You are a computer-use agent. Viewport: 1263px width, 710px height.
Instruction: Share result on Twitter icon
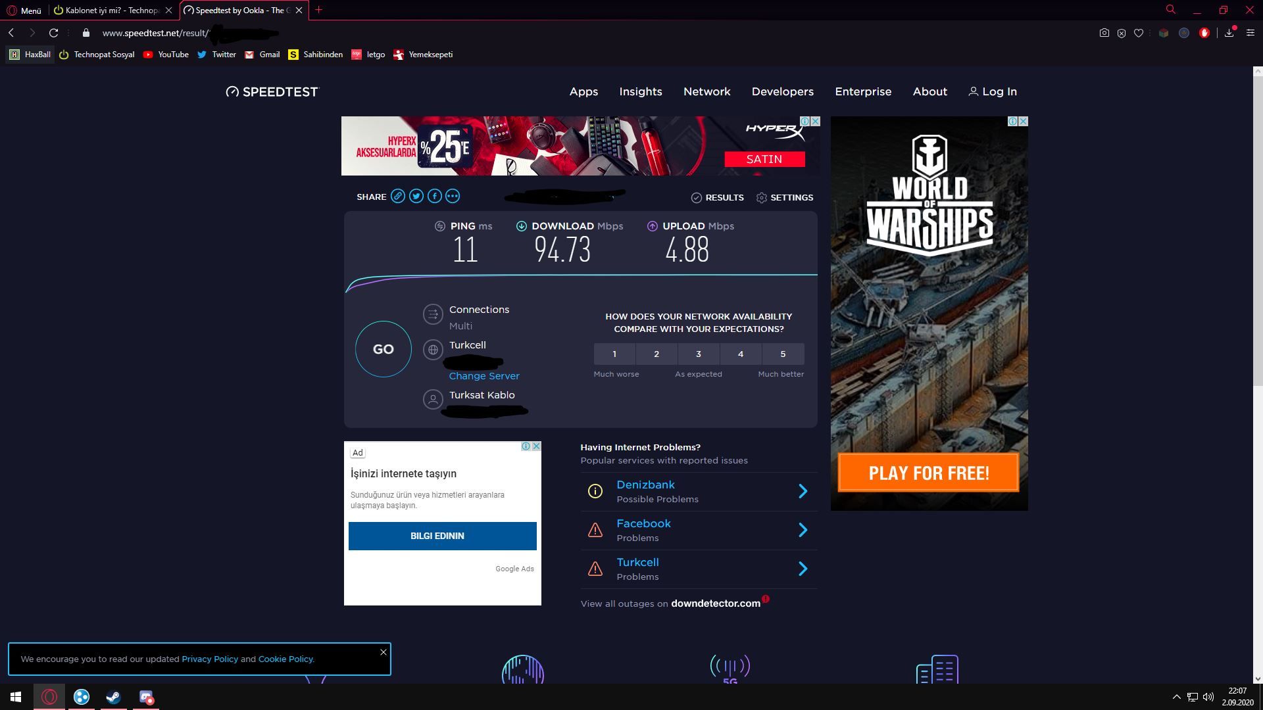[x=416, y=196]
